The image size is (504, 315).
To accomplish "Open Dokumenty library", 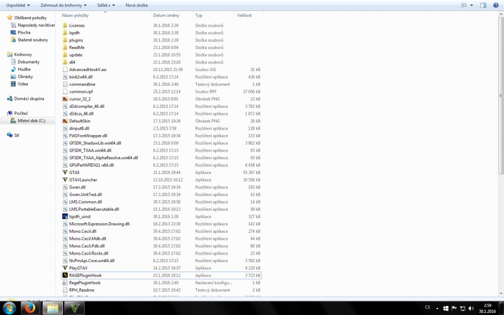I will pos(29,62).
